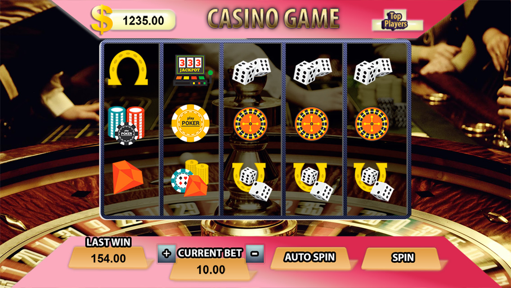Screen dimensions: 511x288
Task: Click the roulette wheel symbol on fifth reel
Action: 372,124
